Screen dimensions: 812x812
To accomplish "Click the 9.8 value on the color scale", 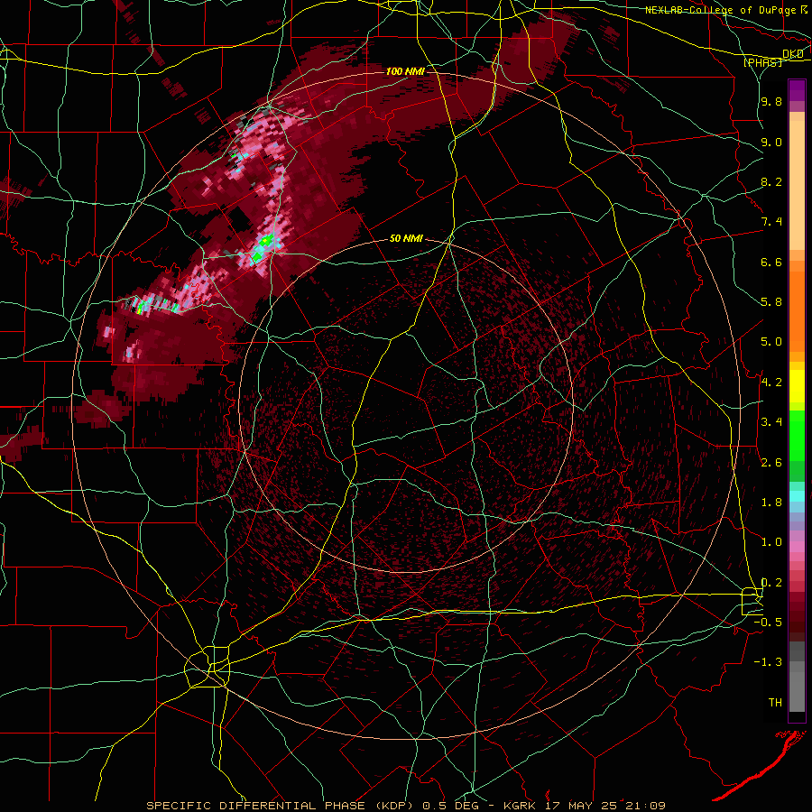I will [x=771, y=102].
